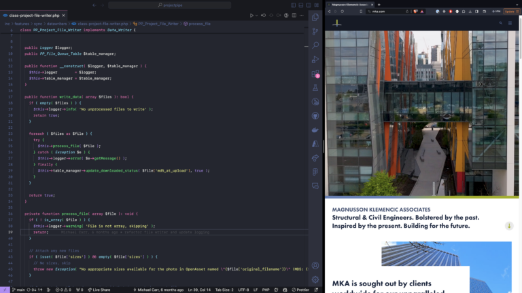522x293 pixels.
Task: Open the Customize Layout button
Action: (x=316, y=5)
